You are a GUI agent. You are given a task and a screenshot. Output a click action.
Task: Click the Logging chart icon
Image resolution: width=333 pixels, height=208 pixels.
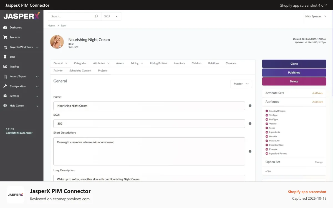coord(5,67)
